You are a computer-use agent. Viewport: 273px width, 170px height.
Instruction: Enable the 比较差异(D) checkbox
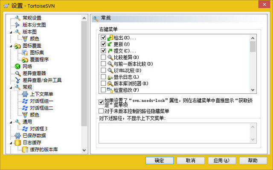click(x=103, y=57)
